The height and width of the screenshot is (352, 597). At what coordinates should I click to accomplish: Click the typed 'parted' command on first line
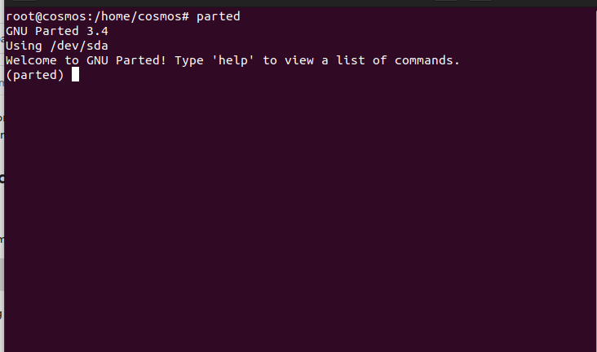(219, 16)
